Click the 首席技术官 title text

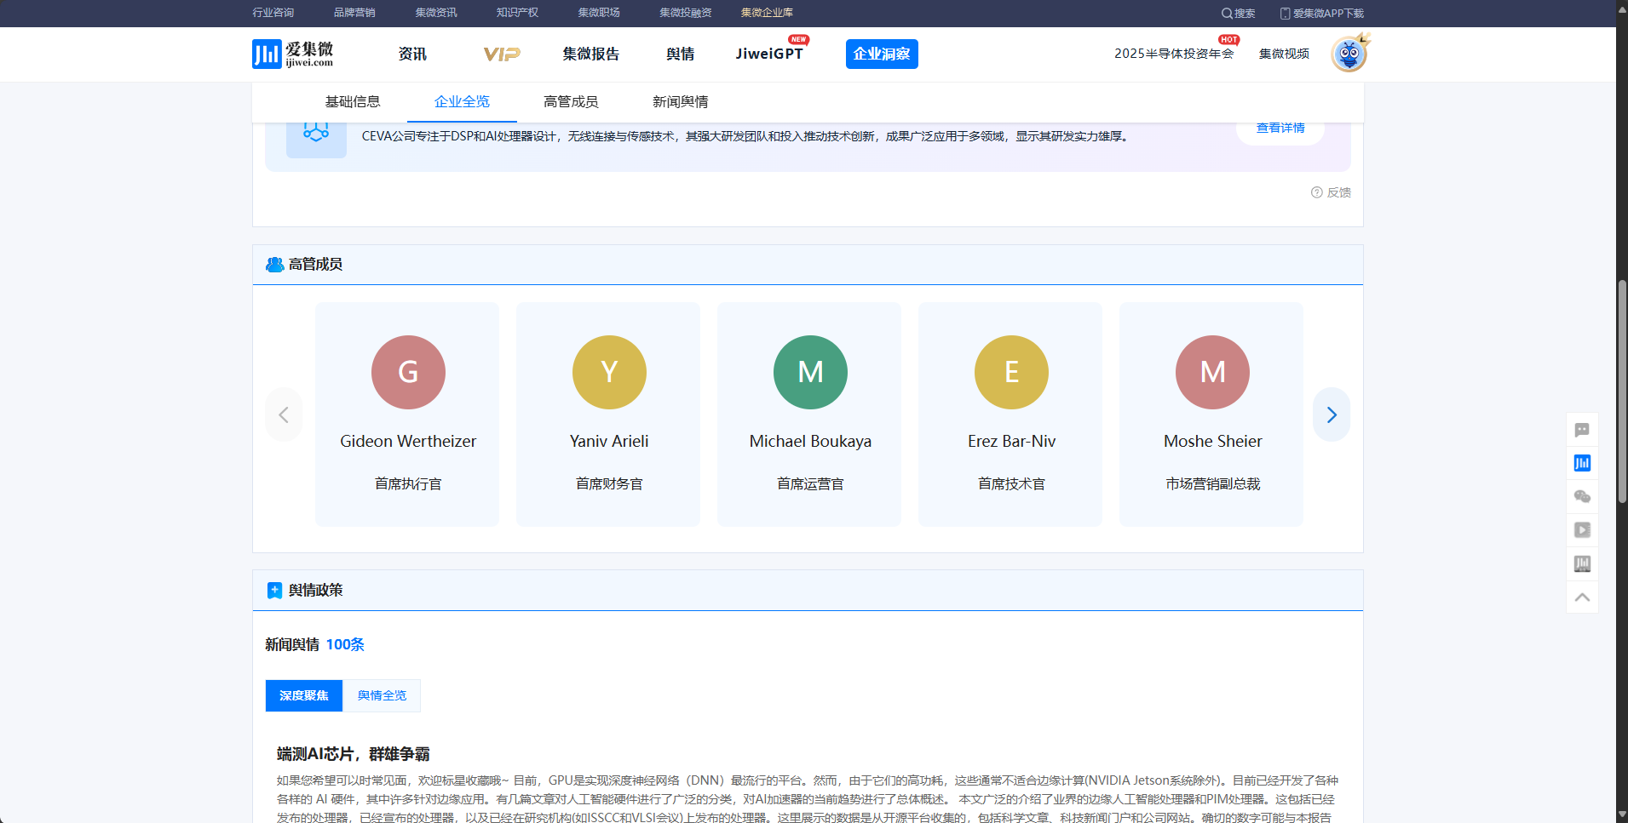pos(1011,484)
